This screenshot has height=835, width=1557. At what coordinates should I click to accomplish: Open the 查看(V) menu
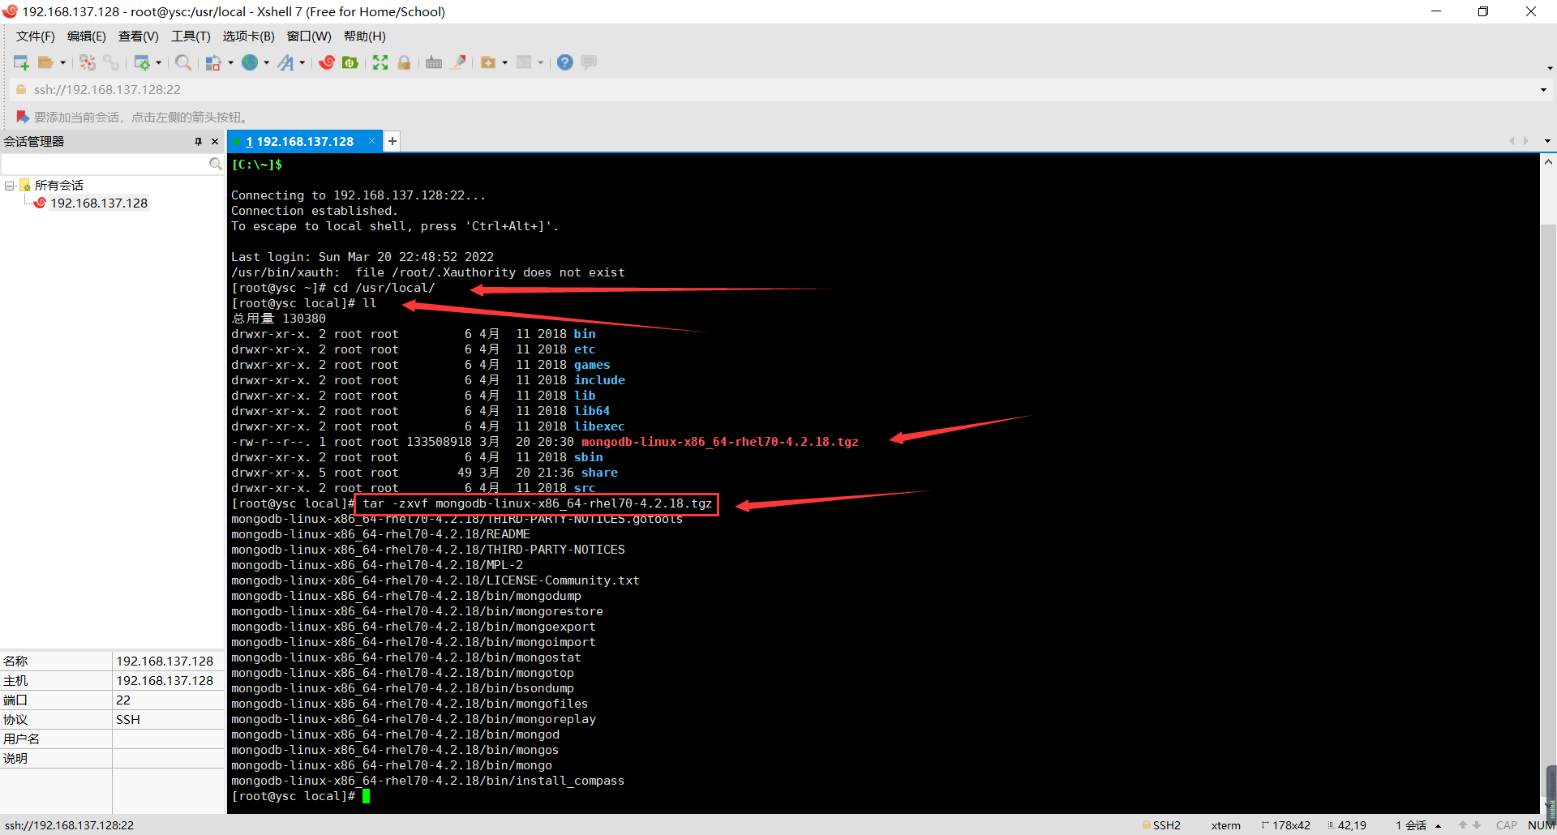138,36
